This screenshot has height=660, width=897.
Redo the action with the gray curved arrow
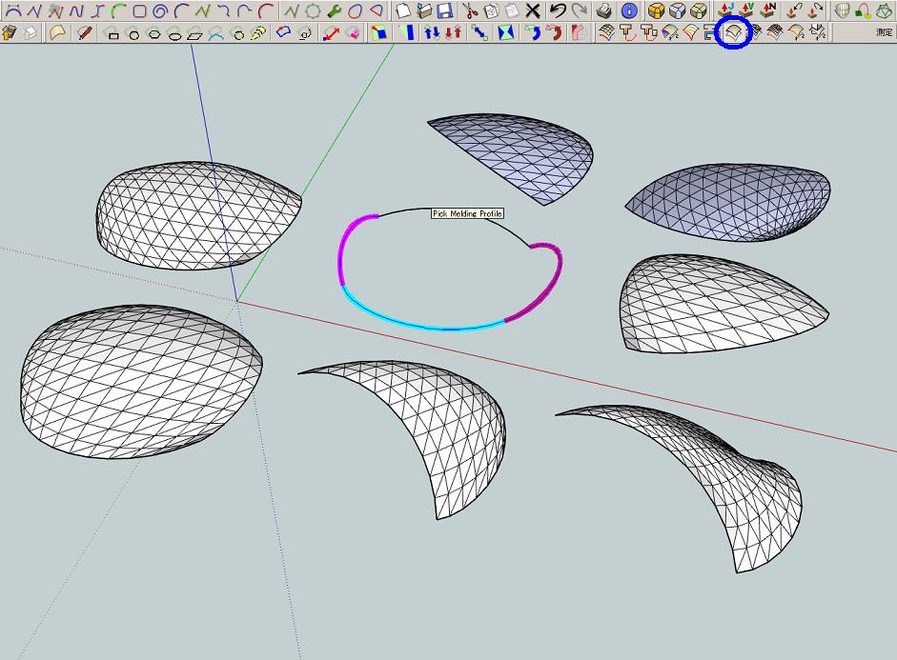click(x=580, y=10)
